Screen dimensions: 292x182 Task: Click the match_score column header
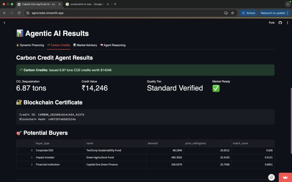pyautogui.click(x=253, y=143)
